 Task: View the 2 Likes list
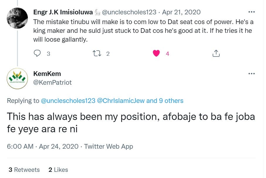coord(58,170)
